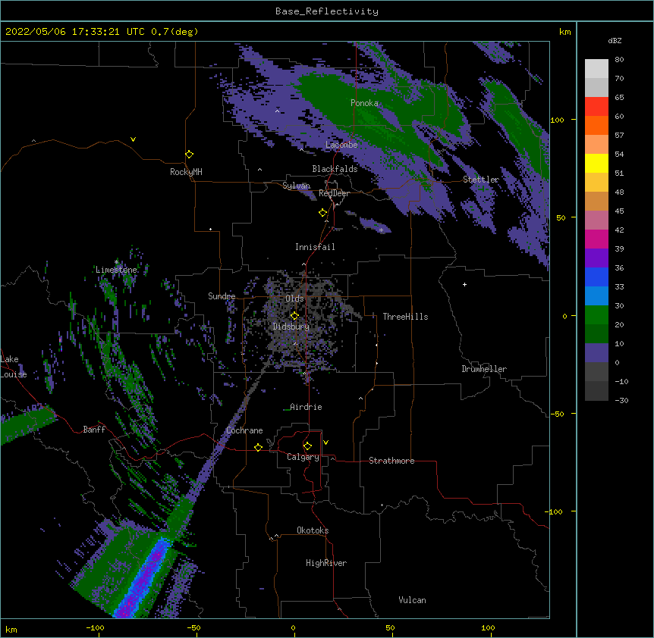Image resolution: width=654 pixels, height=638 pixels.
Task: Click the Ponoka city label
Action: 364,103
